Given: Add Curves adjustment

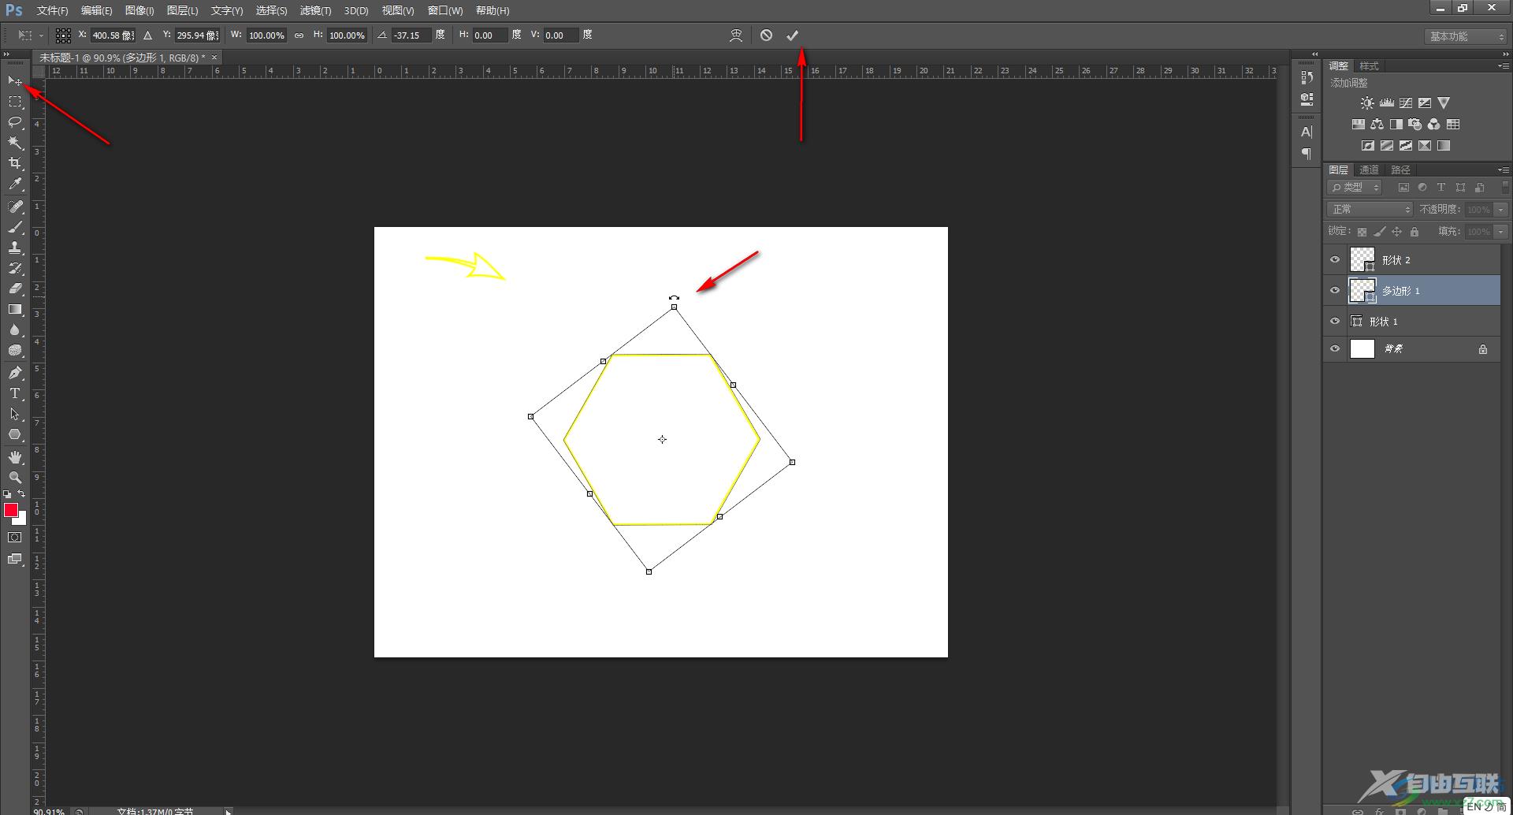Looking at the screenshot, I should 1406,103.
